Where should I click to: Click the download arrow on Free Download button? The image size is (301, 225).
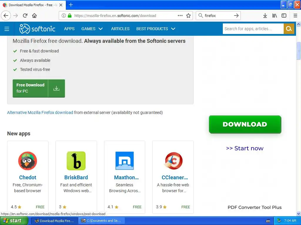(x=56, y=88)
